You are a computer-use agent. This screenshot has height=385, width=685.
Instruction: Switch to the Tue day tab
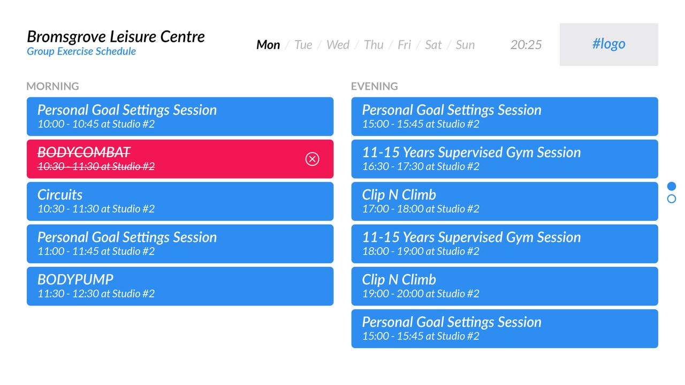click(x=303, y=45)
